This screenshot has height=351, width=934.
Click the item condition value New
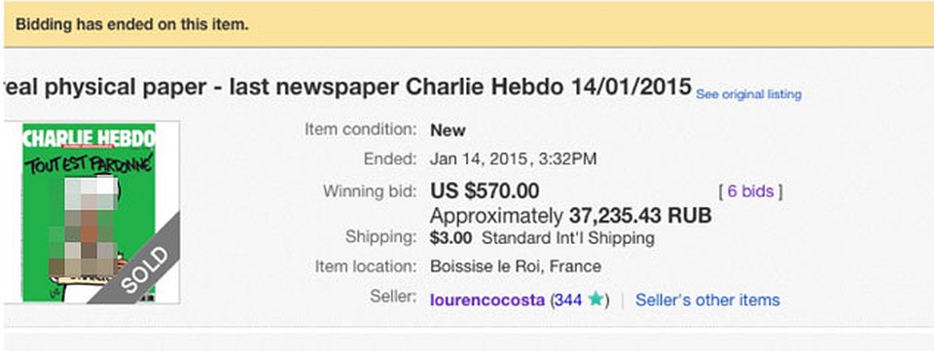[x=448, y=130]
